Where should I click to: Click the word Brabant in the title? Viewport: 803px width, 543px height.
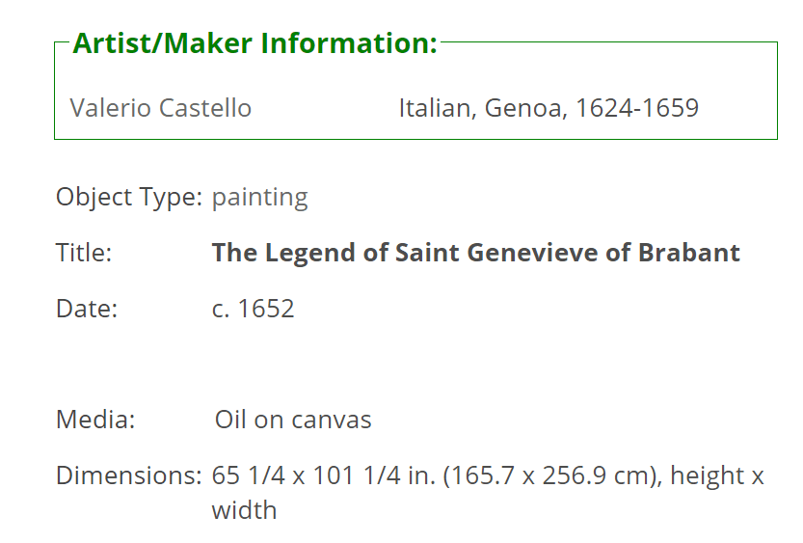click(689, 253)
